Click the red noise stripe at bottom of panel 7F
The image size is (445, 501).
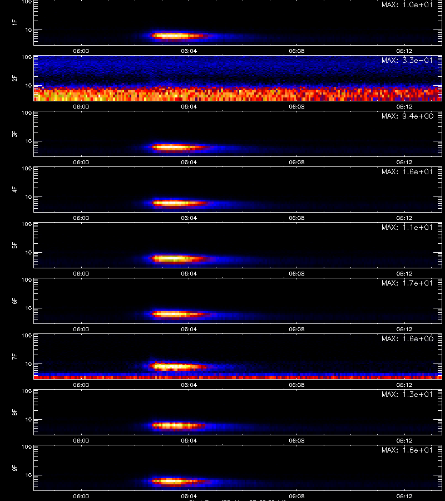[238, 377]
